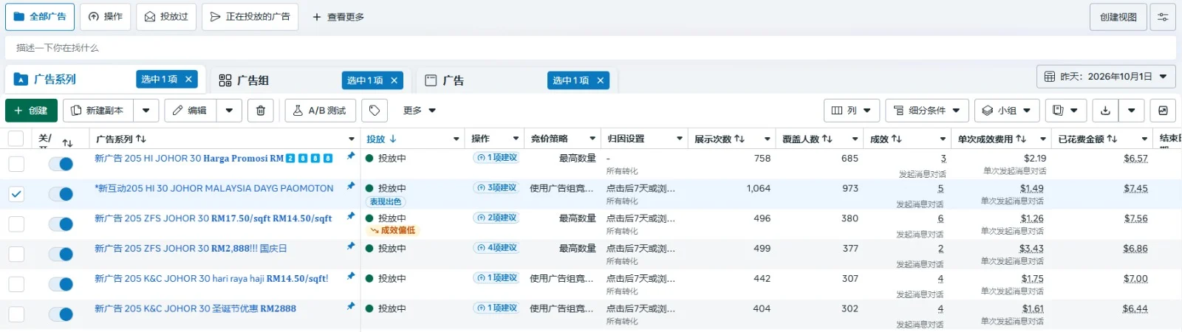Check the hari raya haji campaign checkbox

click(16, 284)
